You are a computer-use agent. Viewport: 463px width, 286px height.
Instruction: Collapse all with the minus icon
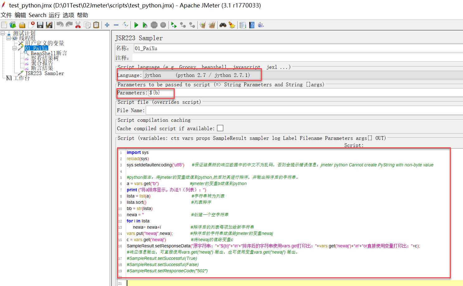116,25
